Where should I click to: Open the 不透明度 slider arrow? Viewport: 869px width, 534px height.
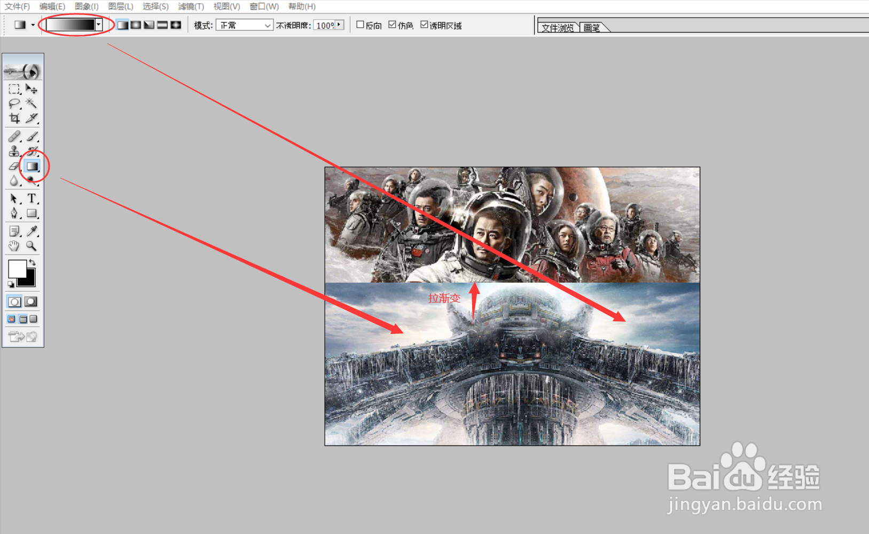click(340, 25)
